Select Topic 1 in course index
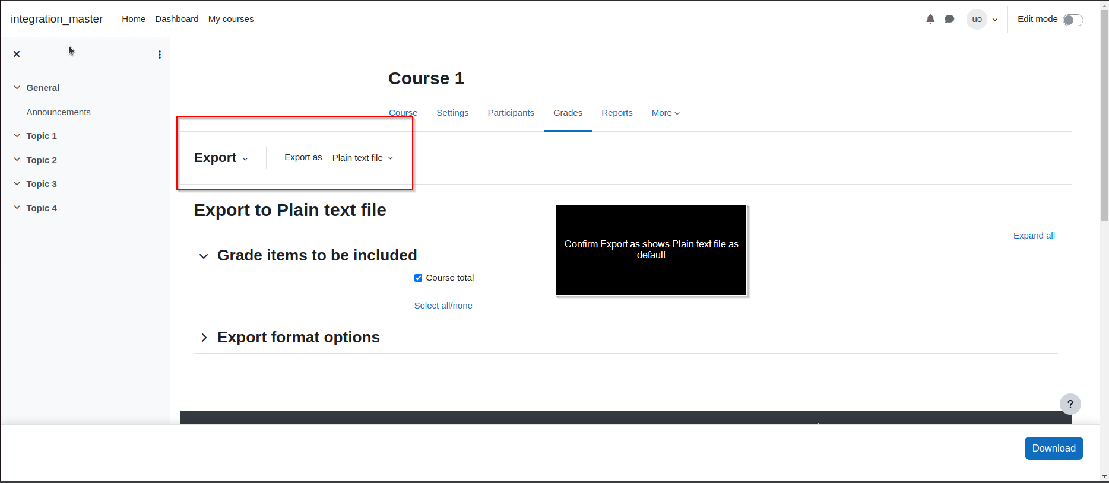Image resolution: width=1109 pixels, height=483 pixels. (x=42, y=136)
